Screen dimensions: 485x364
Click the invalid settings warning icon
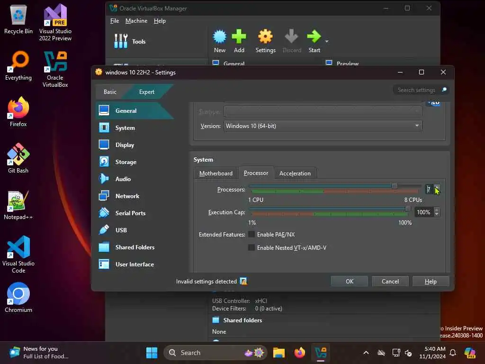pos(243,281)
